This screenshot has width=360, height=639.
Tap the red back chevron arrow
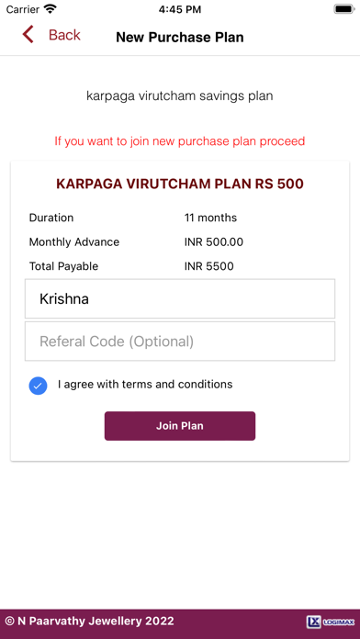click(x=28, y=35)
